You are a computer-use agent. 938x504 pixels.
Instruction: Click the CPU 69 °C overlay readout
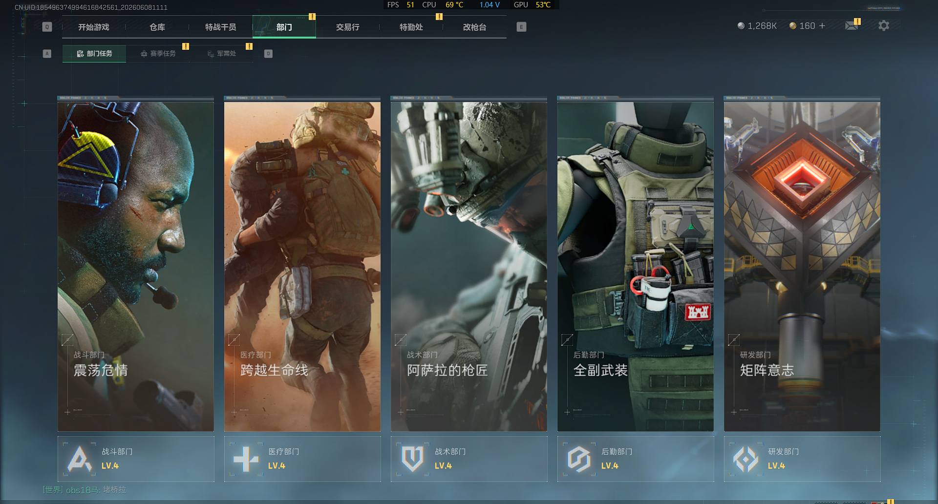point(443,5)
